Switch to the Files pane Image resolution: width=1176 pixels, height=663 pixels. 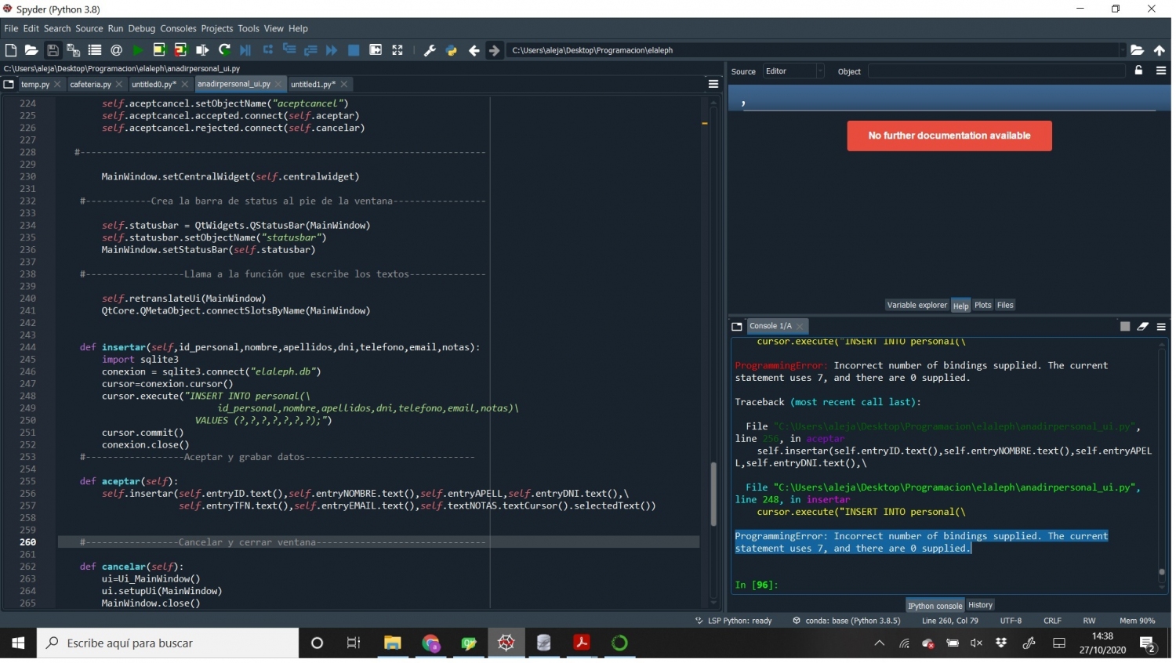pos(1005,305)
